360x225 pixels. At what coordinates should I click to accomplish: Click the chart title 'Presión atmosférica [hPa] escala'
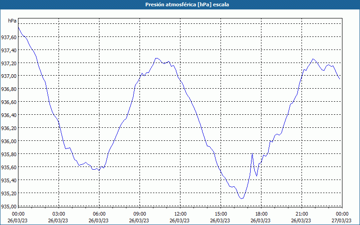click(x=187, y=4)
